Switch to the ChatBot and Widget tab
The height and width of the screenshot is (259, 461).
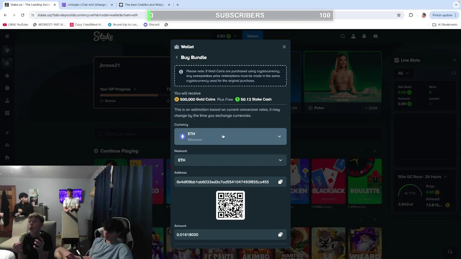click(144, 5)
